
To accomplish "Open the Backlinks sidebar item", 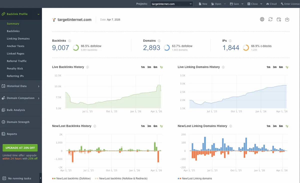I will [x=13, y=31].
